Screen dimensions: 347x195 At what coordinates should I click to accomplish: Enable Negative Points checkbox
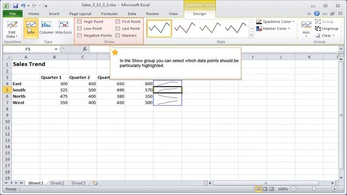coord(80,35)
